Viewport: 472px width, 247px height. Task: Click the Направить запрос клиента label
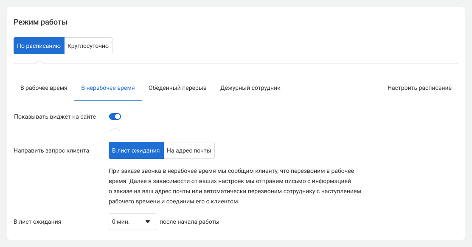(x=51, y=150)
